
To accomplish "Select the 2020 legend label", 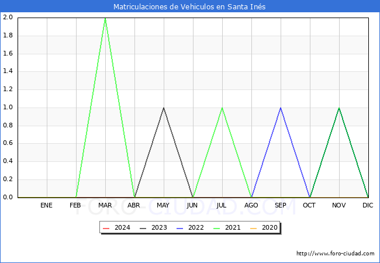I will [270, 228].
